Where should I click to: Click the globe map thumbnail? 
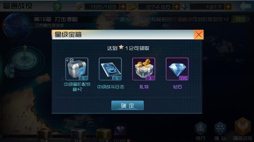tap(17, 26)
